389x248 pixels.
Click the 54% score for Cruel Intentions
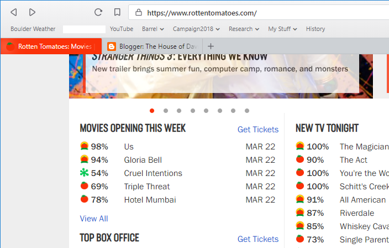99,173
